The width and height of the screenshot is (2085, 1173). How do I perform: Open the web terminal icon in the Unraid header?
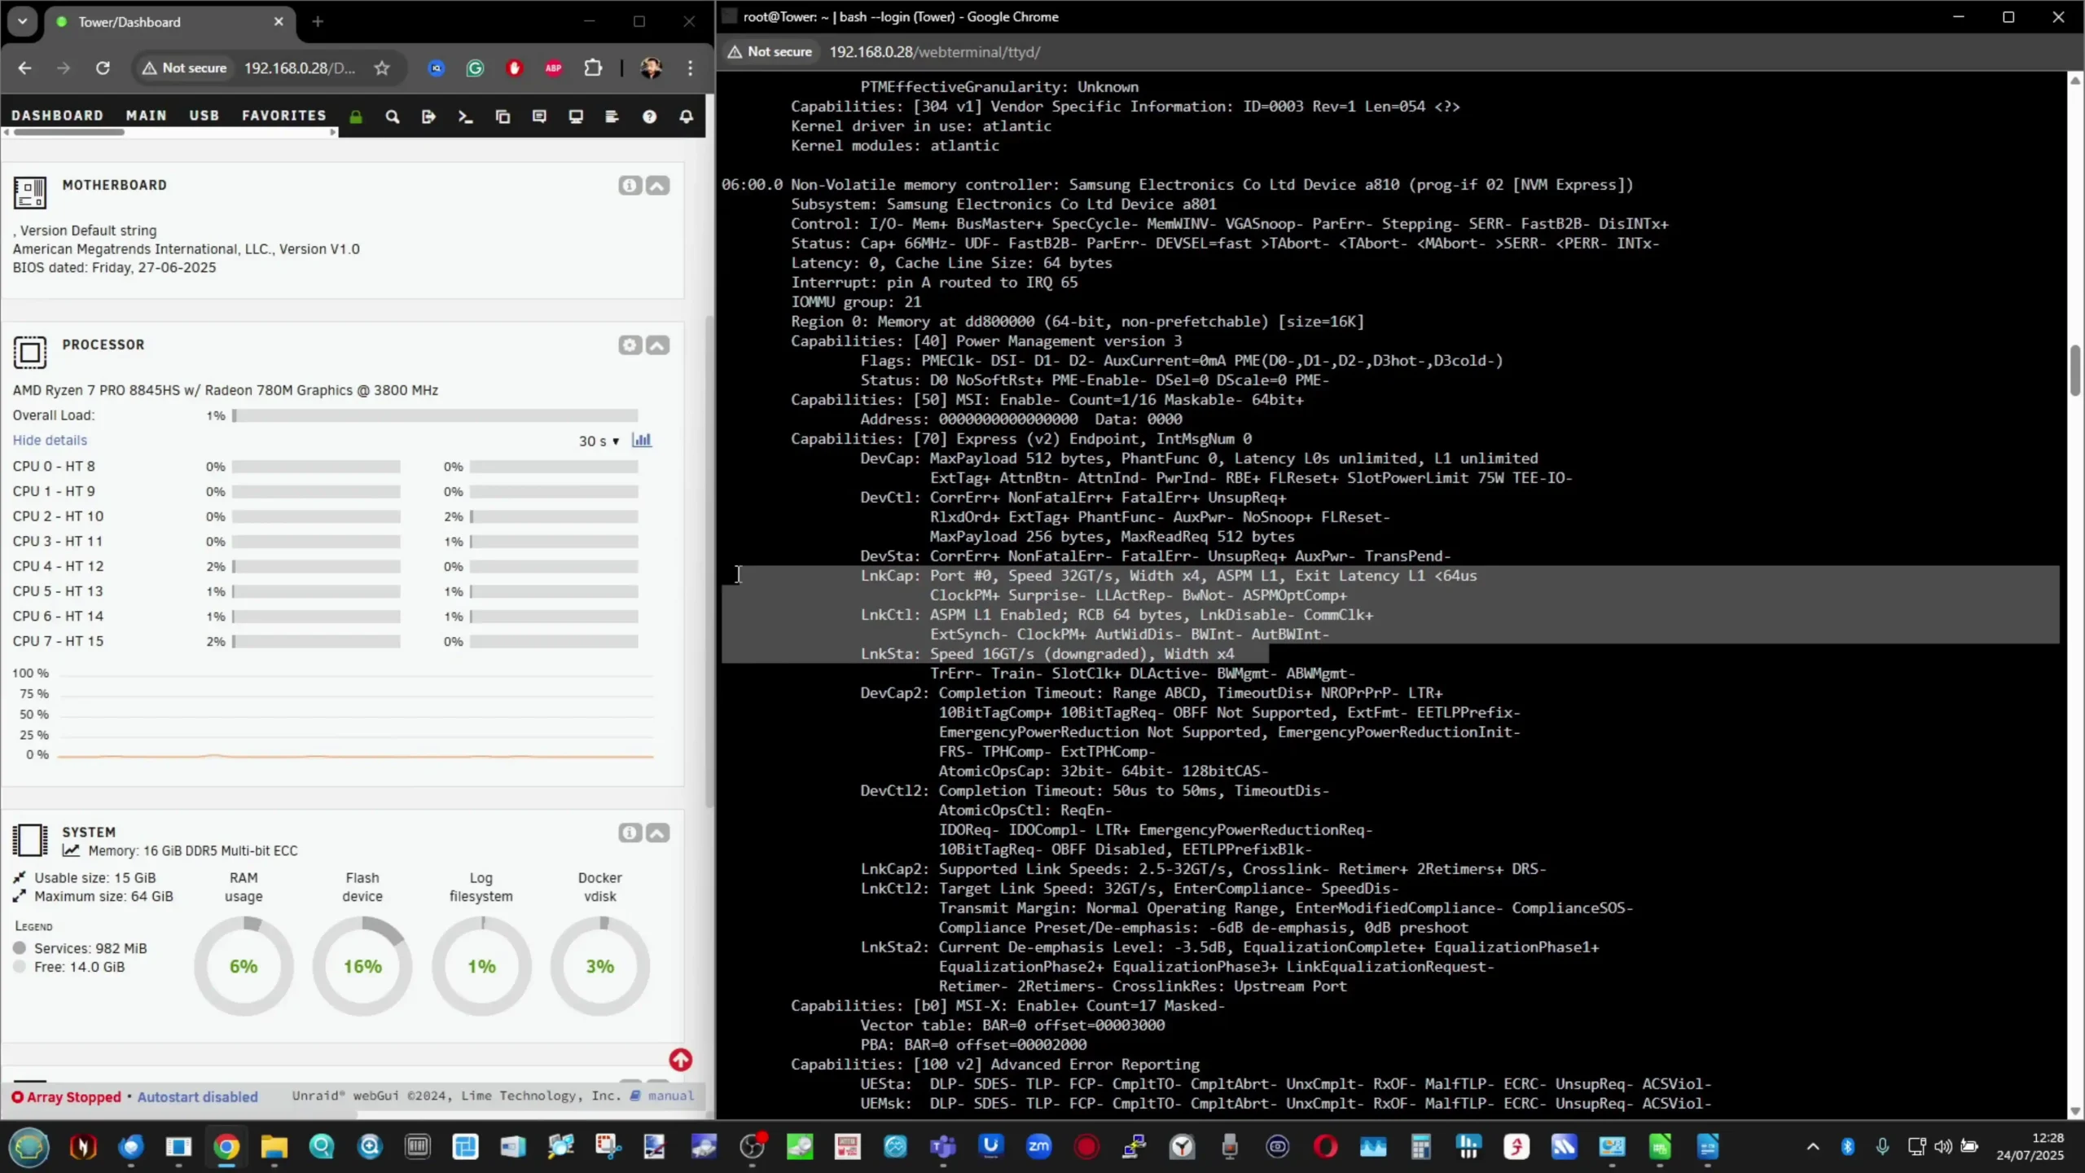[x=465, y=116]
